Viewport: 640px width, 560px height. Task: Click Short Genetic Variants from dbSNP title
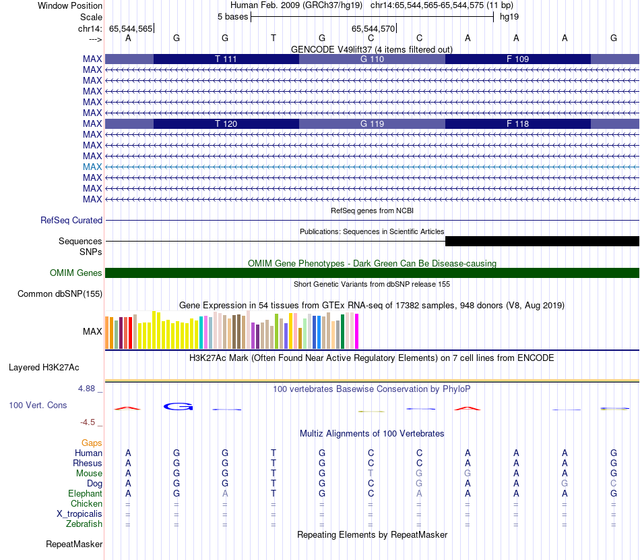click(372, 284)
